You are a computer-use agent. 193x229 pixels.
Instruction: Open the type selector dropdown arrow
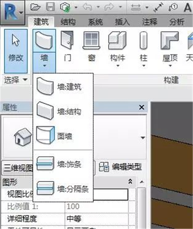pos(143,138)
